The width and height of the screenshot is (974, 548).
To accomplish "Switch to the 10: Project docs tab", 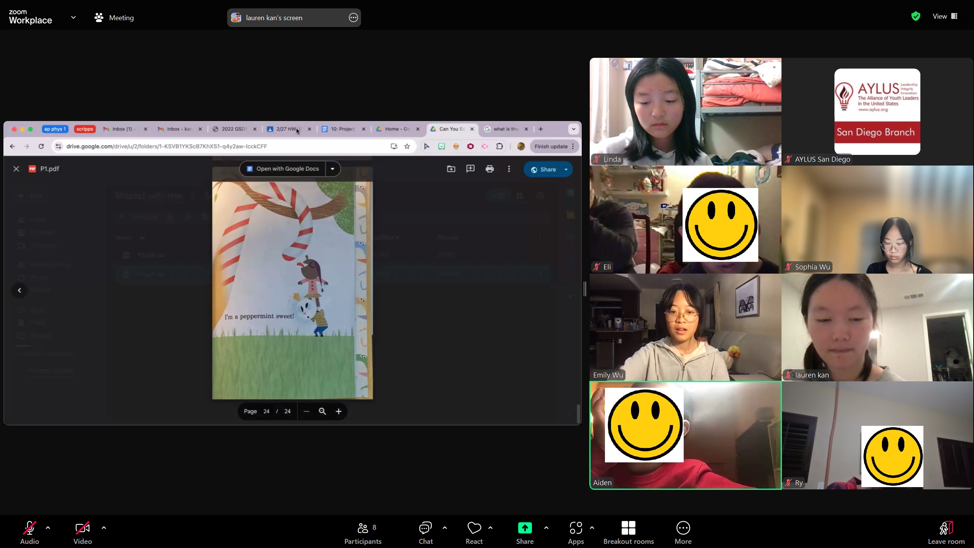I will click(344, 129).
